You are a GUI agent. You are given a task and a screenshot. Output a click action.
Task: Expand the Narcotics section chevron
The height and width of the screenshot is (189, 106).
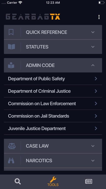click(x=93, y=161)
